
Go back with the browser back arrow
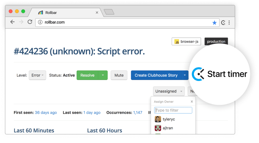(x=12, y=22)
